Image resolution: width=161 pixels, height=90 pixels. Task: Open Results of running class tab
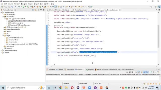tap(115, 69)
